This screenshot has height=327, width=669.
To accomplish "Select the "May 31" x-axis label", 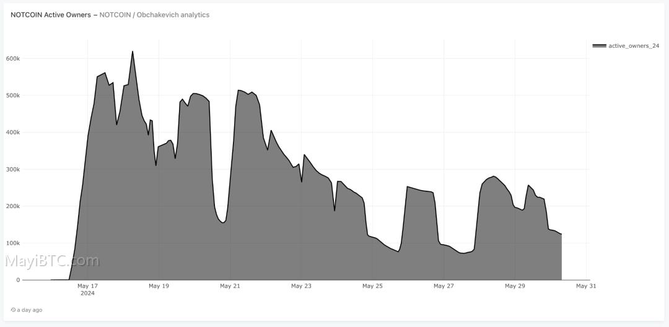I will tap(586, 286).
